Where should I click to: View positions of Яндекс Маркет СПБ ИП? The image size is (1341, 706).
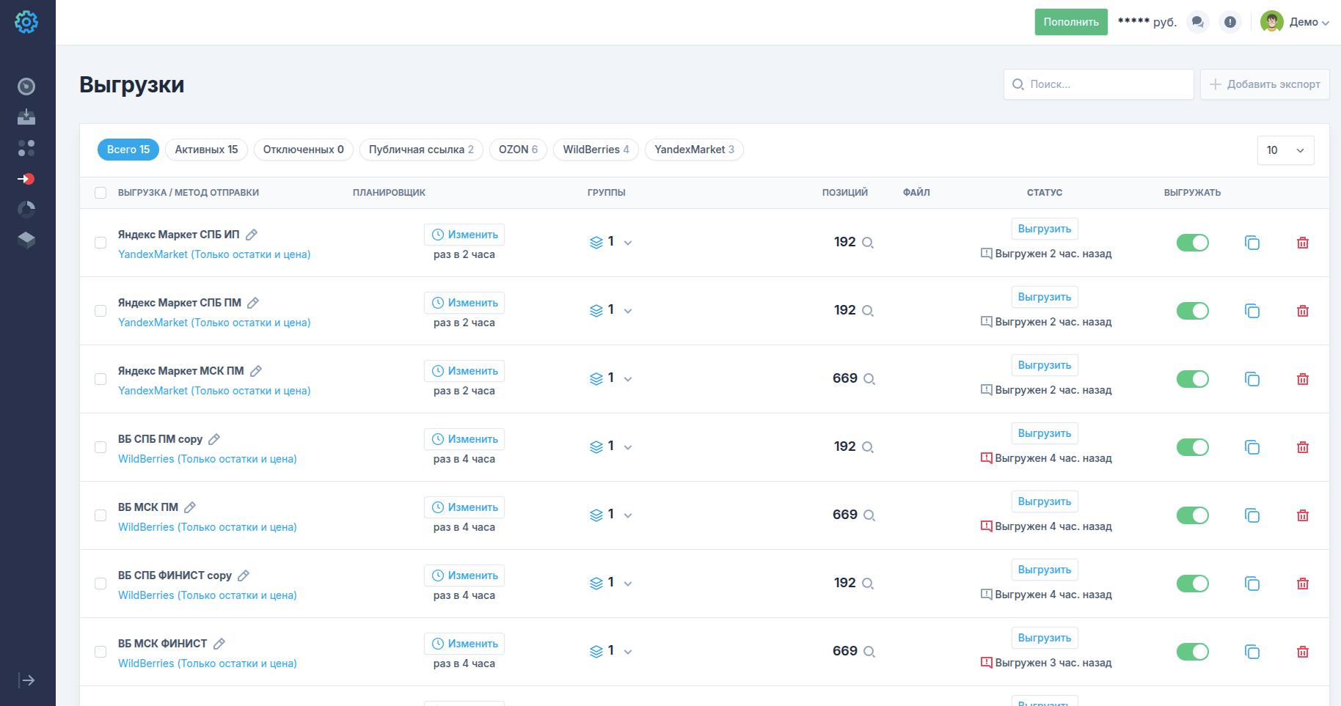[x=868, y=243]
